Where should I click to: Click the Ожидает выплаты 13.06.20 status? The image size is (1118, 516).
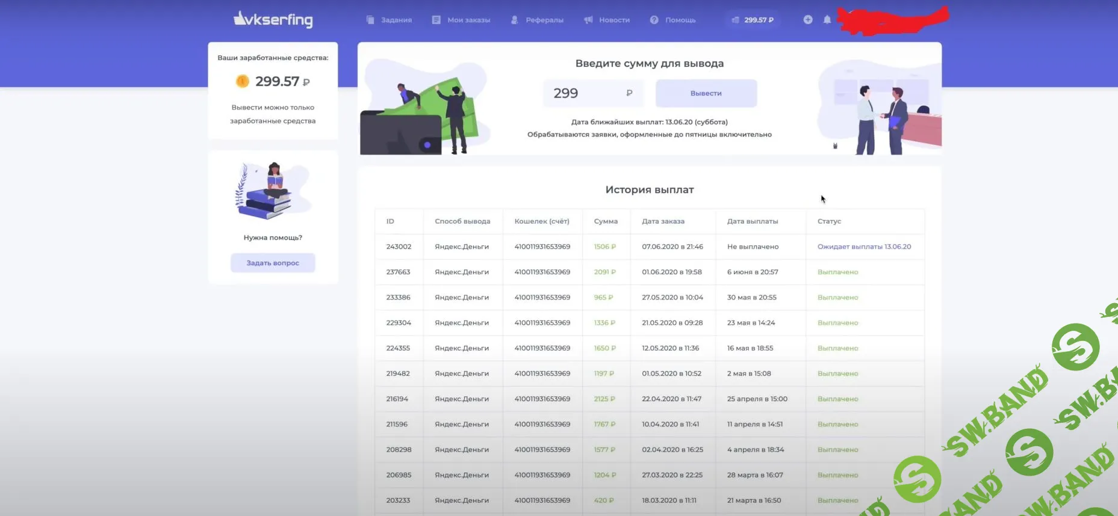coord(864,247)
